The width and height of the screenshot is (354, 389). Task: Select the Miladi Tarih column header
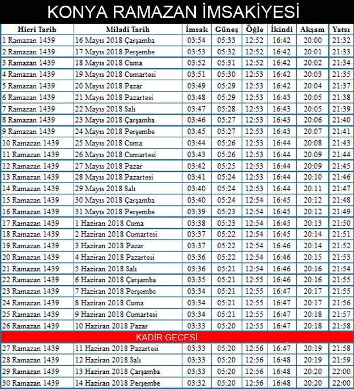[128, 29]
